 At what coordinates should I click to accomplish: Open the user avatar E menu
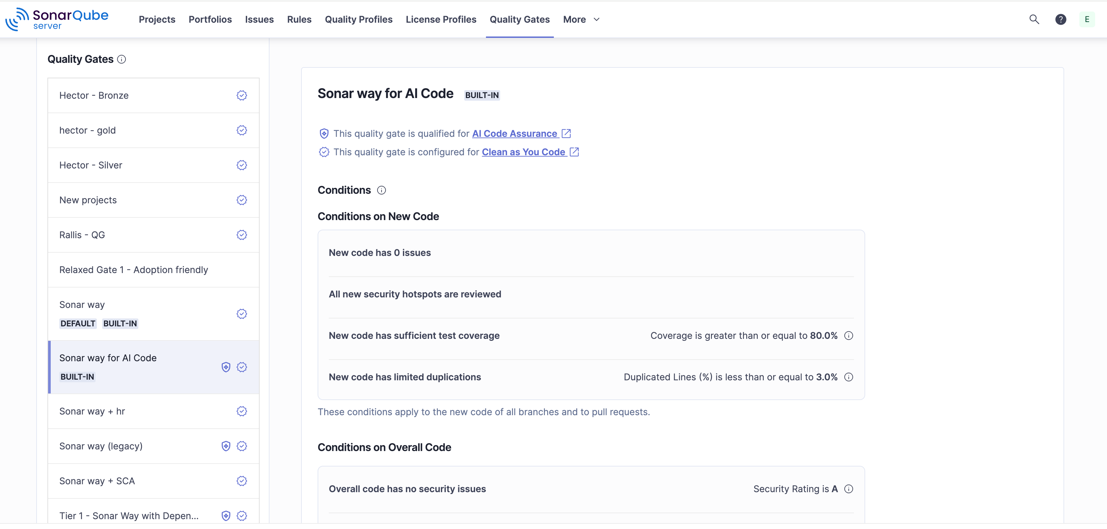pyautogui.click(x=1087, y=19)
